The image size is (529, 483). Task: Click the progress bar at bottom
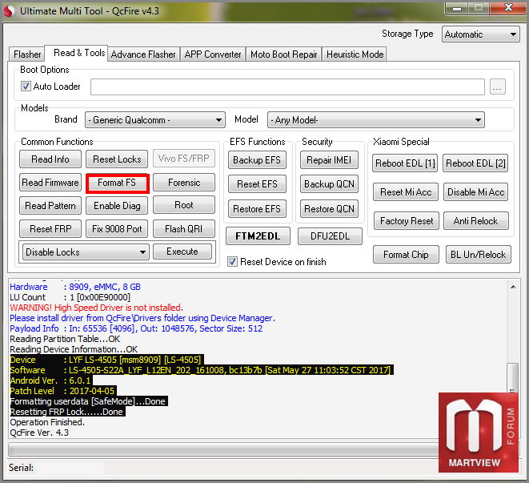[x=223, y=449]
